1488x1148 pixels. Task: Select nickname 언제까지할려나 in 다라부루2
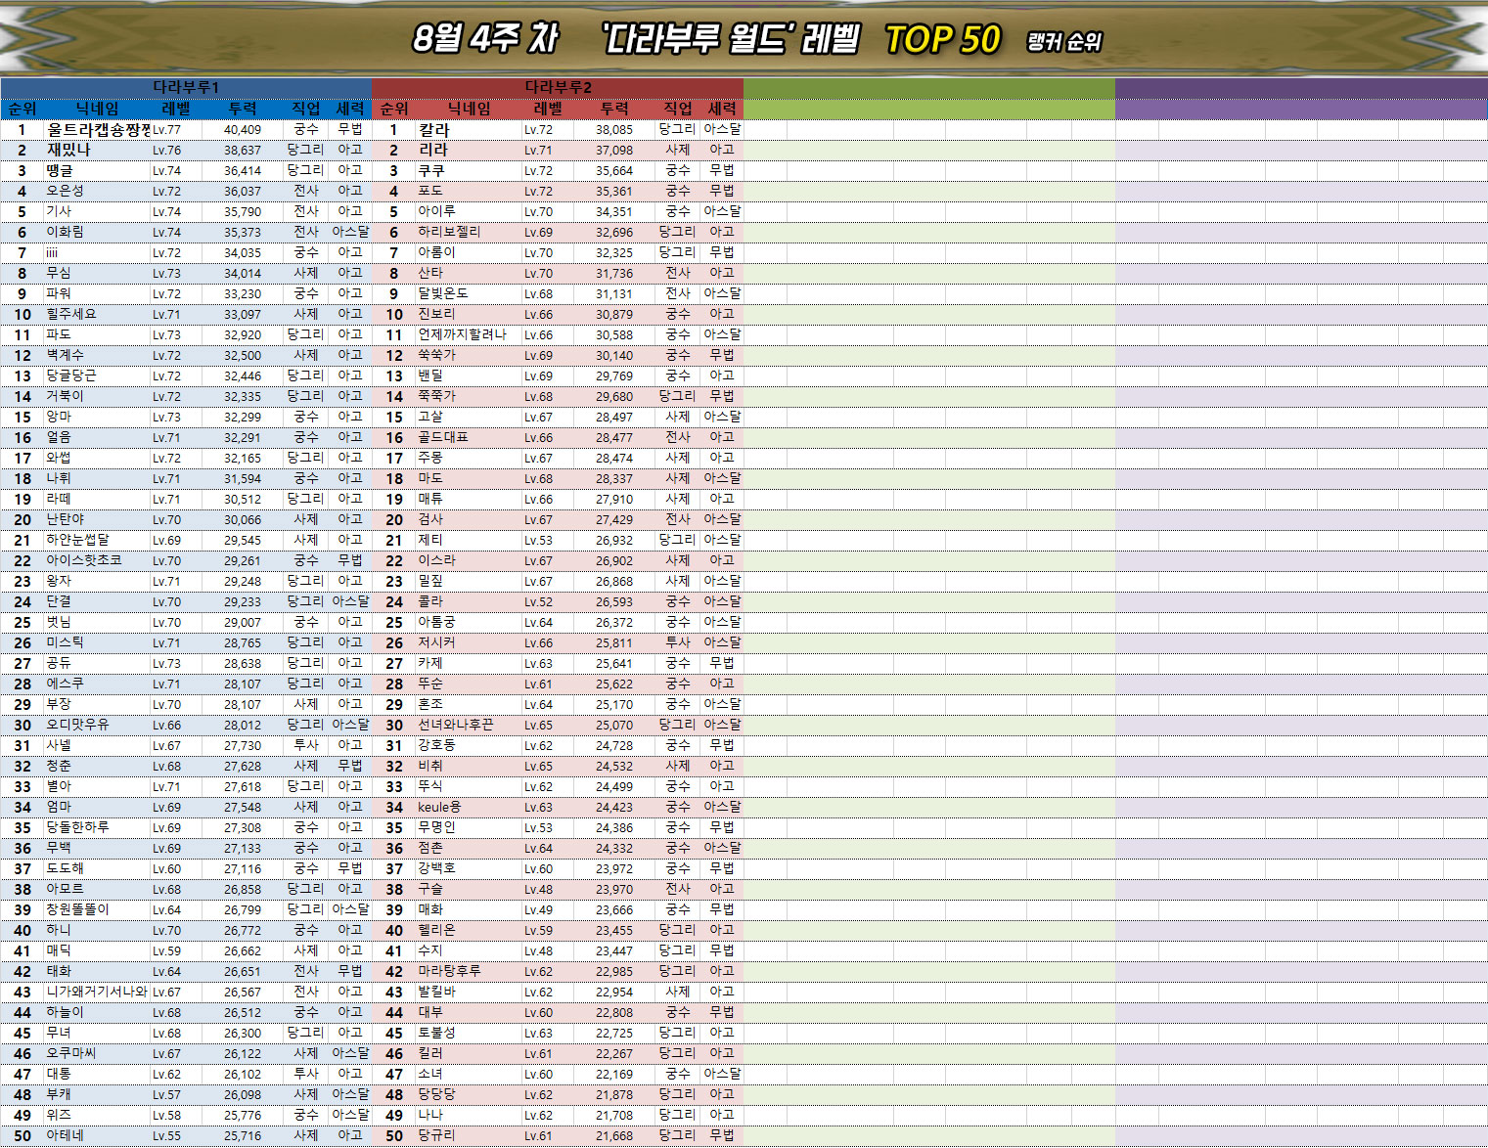[x=462, y=334]
